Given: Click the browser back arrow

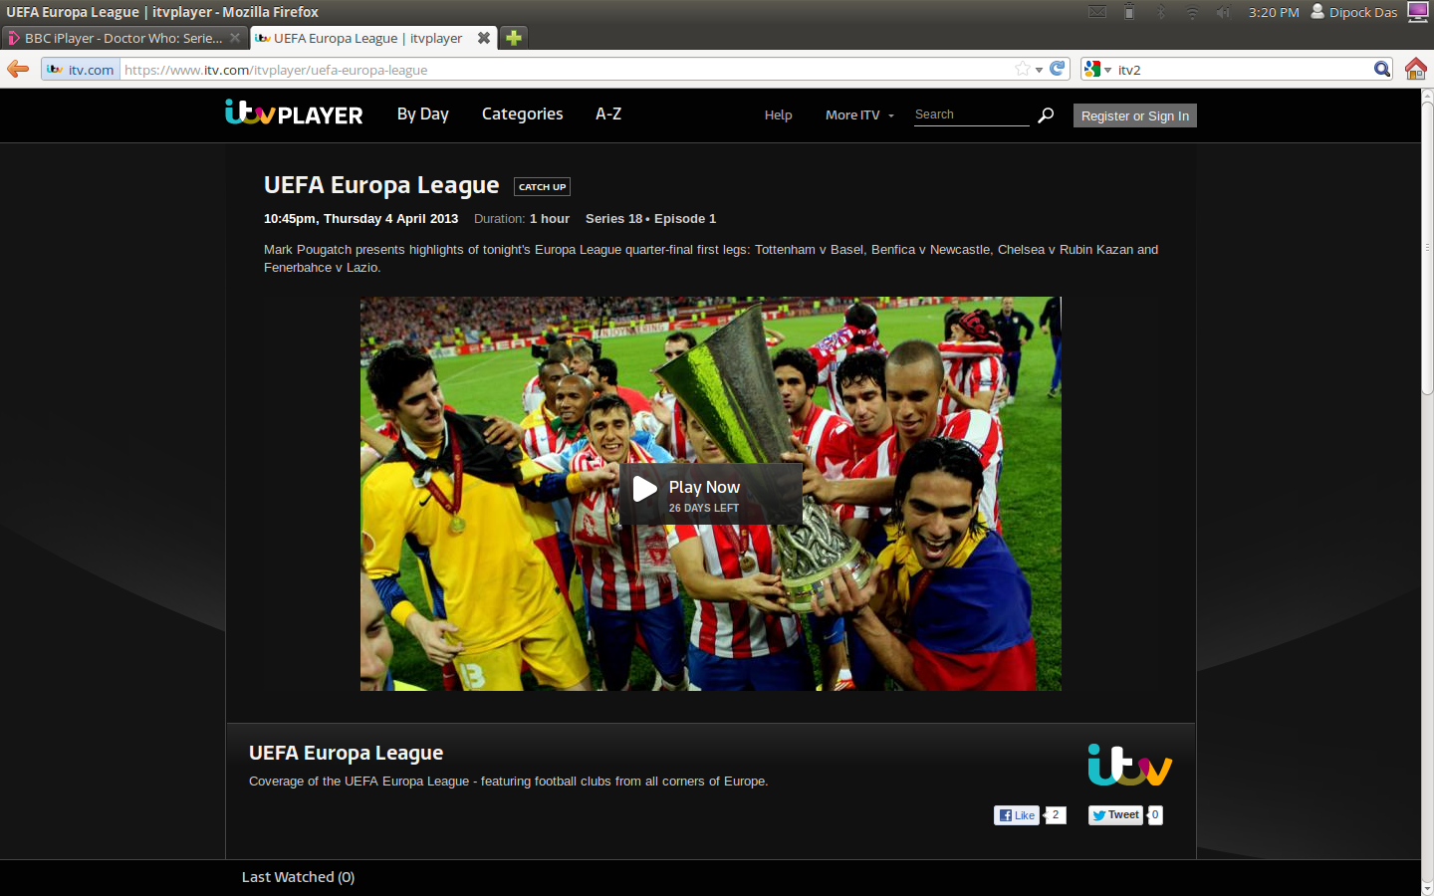Looking at the screenshot, I should 18,69.
